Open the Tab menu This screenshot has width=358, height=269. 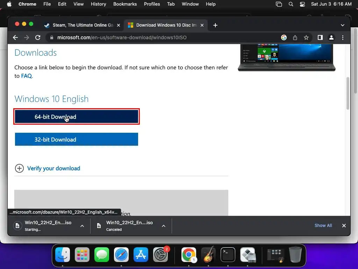[x=171, y=4]
